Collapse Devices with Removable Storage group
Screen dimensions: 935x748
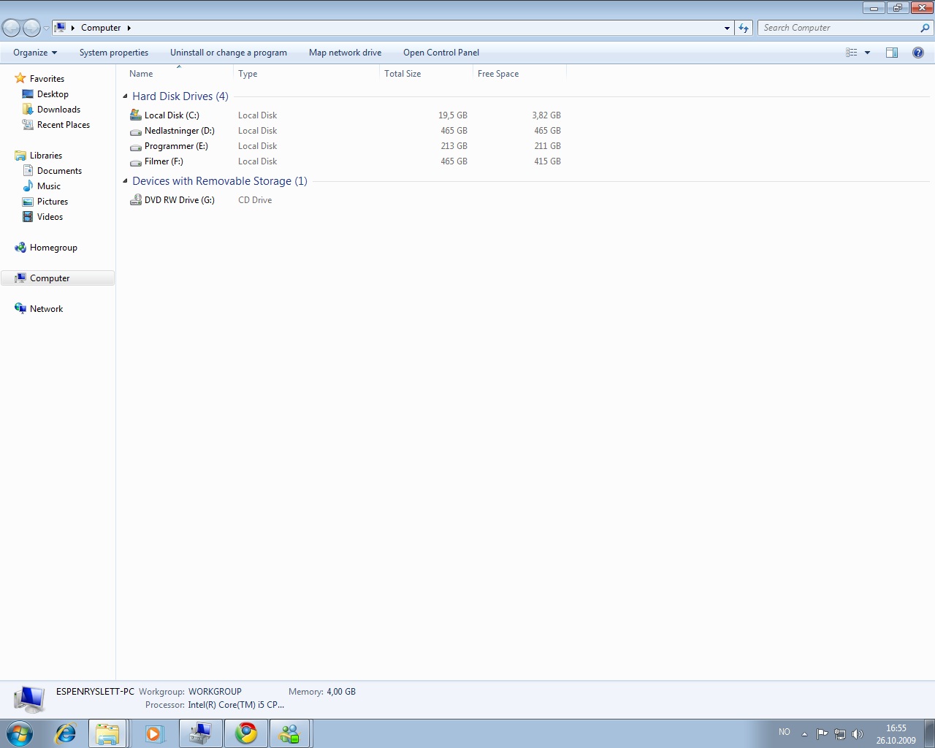[x=125, y=181]
